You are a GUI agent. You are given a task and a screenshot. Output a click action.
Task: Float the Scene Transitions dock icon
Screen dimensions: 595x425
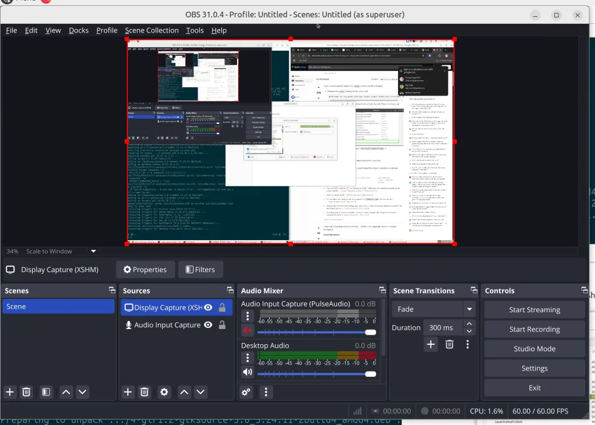tap(474, 290)
